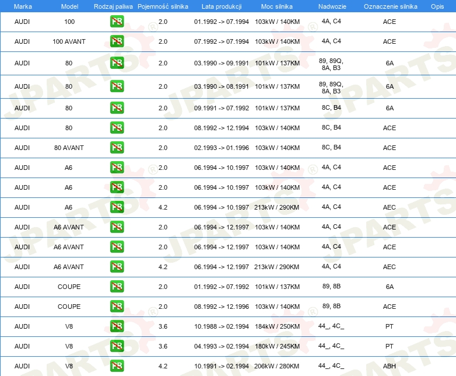The image size is (456, 376).
Task: Select the fuel icon for AUDI 80 ending 09.1991
Action: pos(117,63)
